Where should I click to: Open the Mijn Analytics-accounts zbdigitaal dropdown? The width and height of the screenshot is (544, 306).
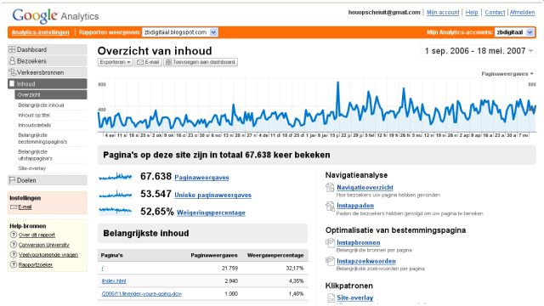pyautogui.click(x=514, y=32)
